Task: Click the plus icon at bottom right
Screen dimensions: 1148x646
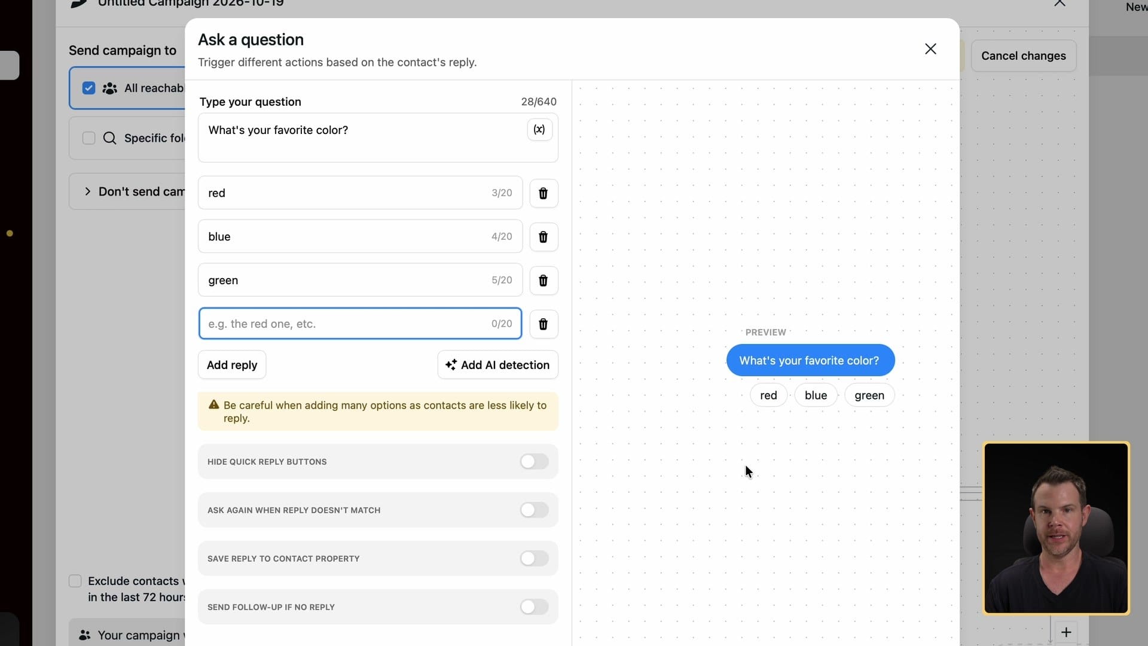Action: click(x=1066, y=632)
